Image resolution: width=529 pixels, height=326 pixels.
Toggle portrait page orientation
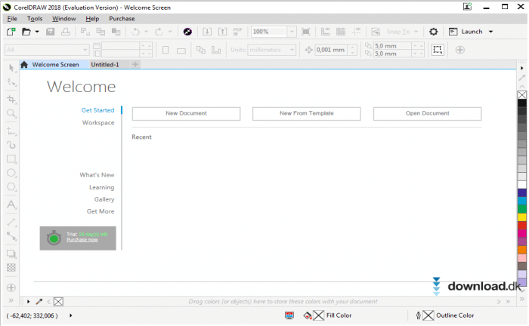166,50
